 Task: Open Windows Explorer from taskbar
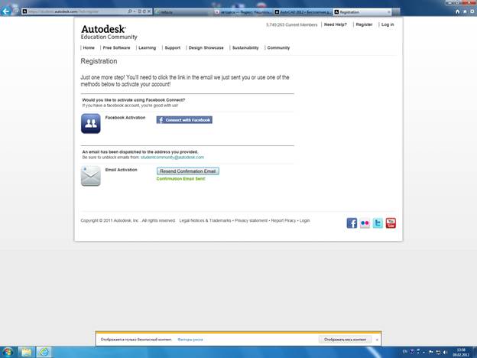pos(26,352)
